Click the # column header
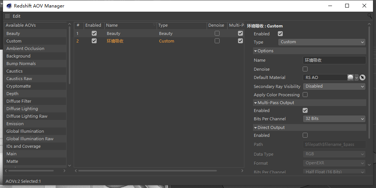 79,26
